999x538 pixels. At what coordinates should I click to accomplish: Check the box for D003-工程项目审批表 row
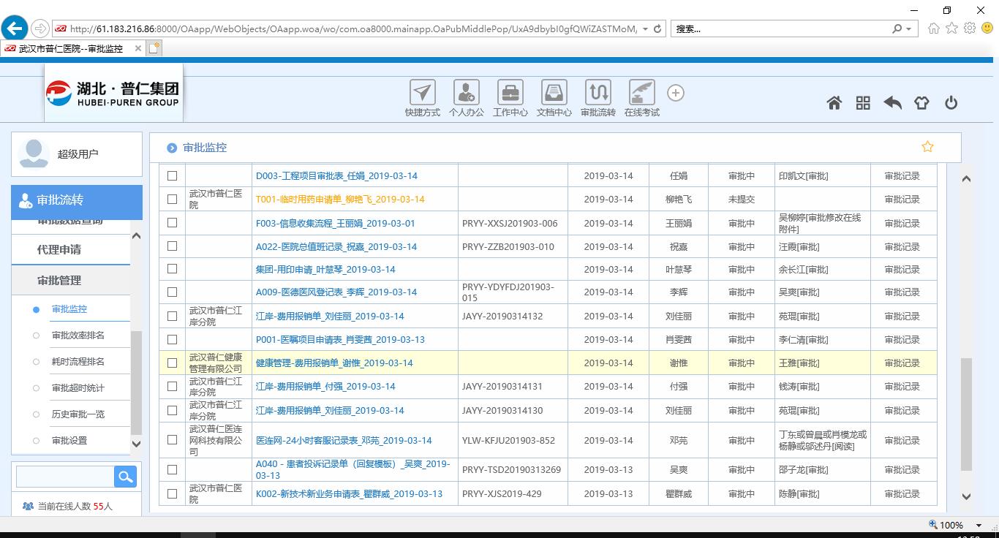point(172,176)
